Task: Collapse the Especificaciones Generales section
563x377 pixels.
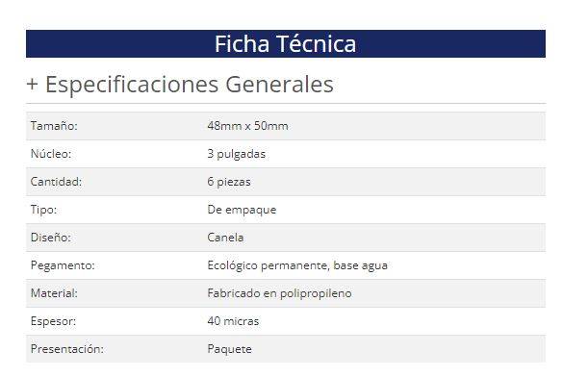Action: click(180, 85)
